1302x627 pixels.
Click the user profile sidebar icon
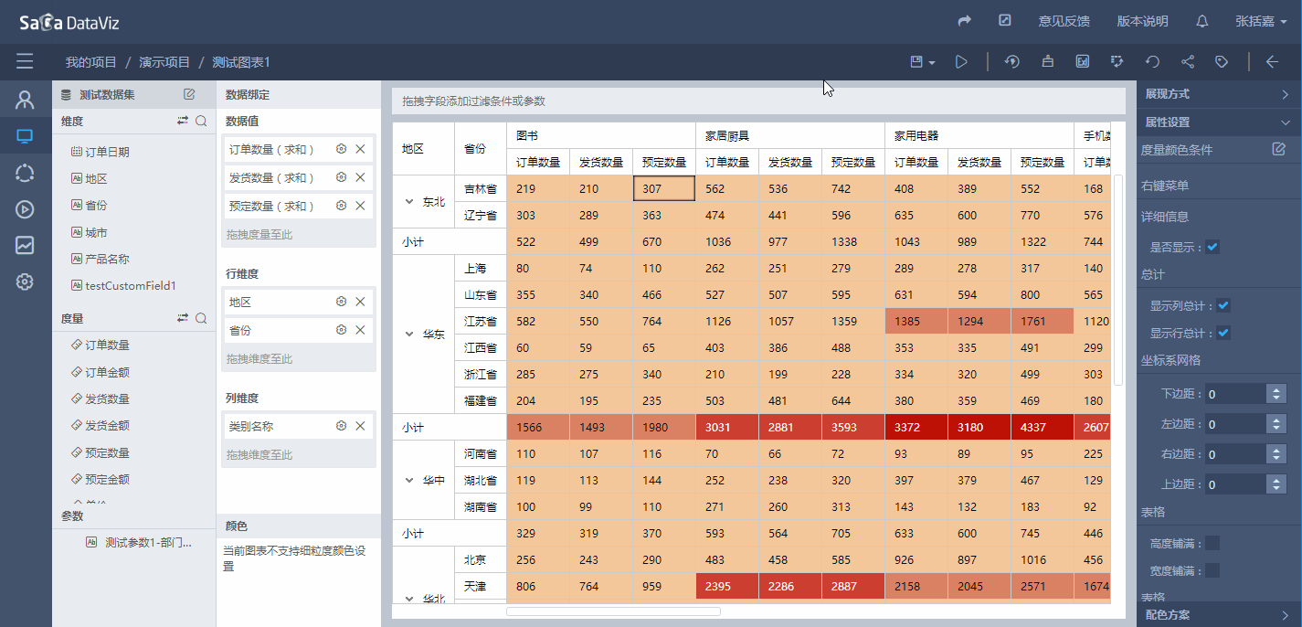(25, 100)
